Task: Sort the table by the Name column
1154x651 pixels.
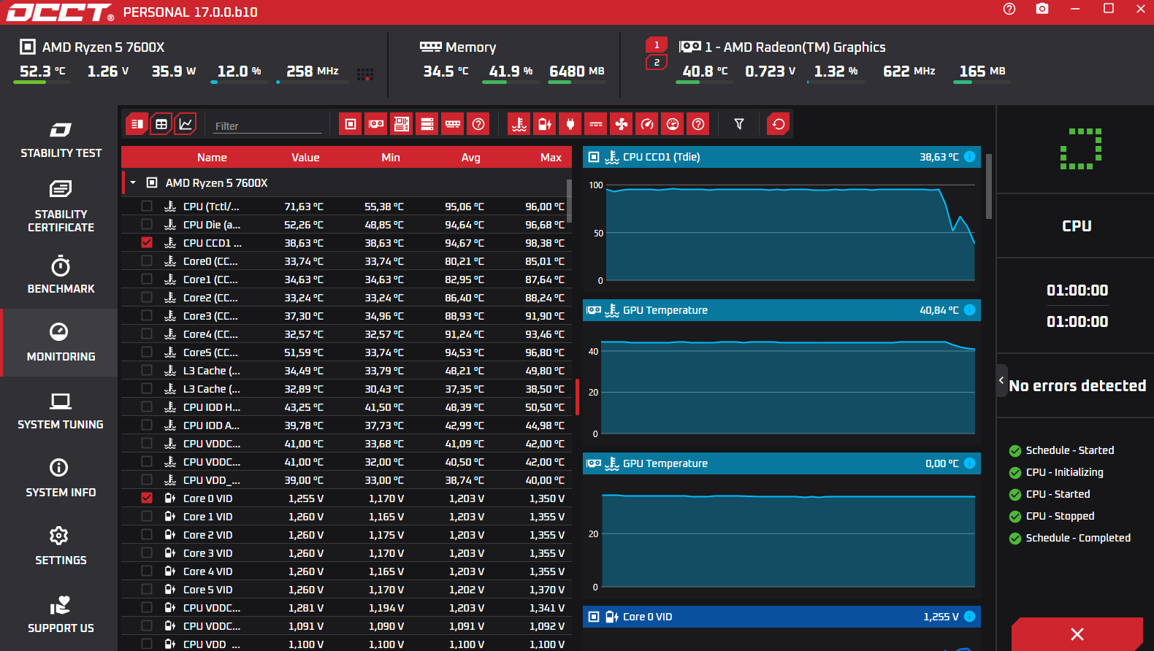Action: pos(212,158)
